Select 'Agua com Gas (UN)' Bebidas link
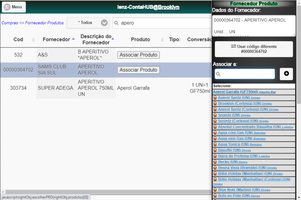 [242, 133]
